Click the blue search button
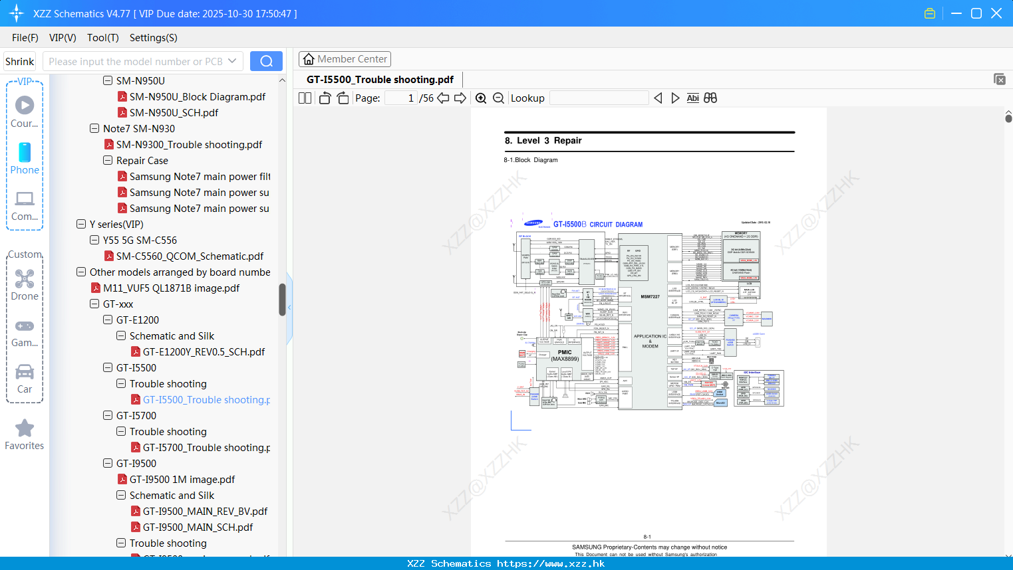 [266, 61]
